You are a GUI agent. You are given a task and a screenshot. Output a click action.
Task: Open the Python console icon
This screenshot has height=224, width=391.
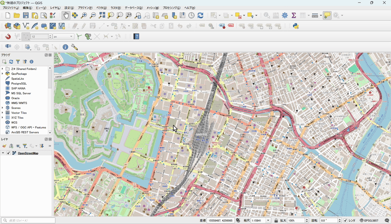(x=296, y=26)
